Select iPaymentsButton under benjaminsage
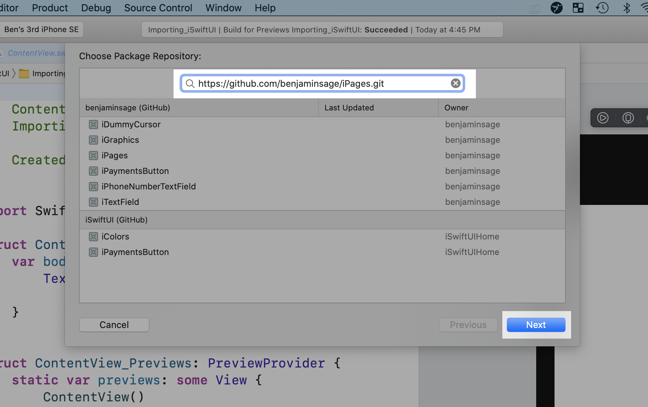The height and width of the screenshot is (407, 648). (x=322, y=171)
